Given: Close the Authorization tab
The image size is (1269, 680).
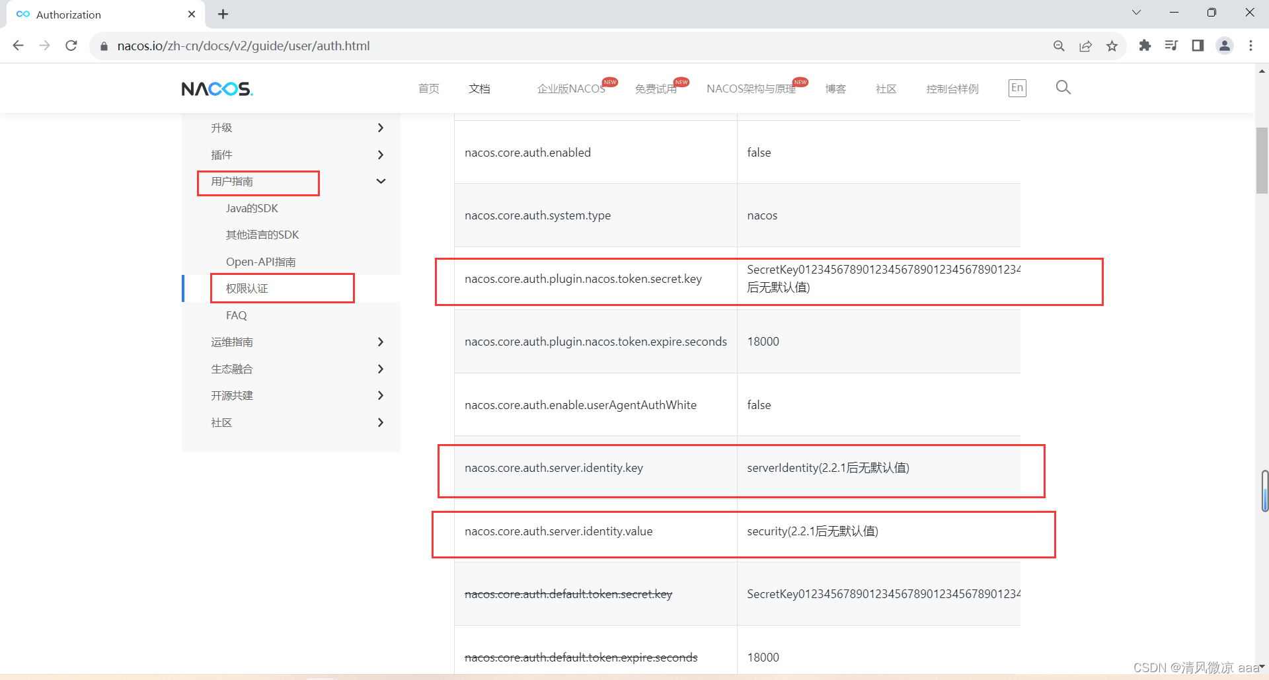Looking at the screenshot, I should (192, 14).
